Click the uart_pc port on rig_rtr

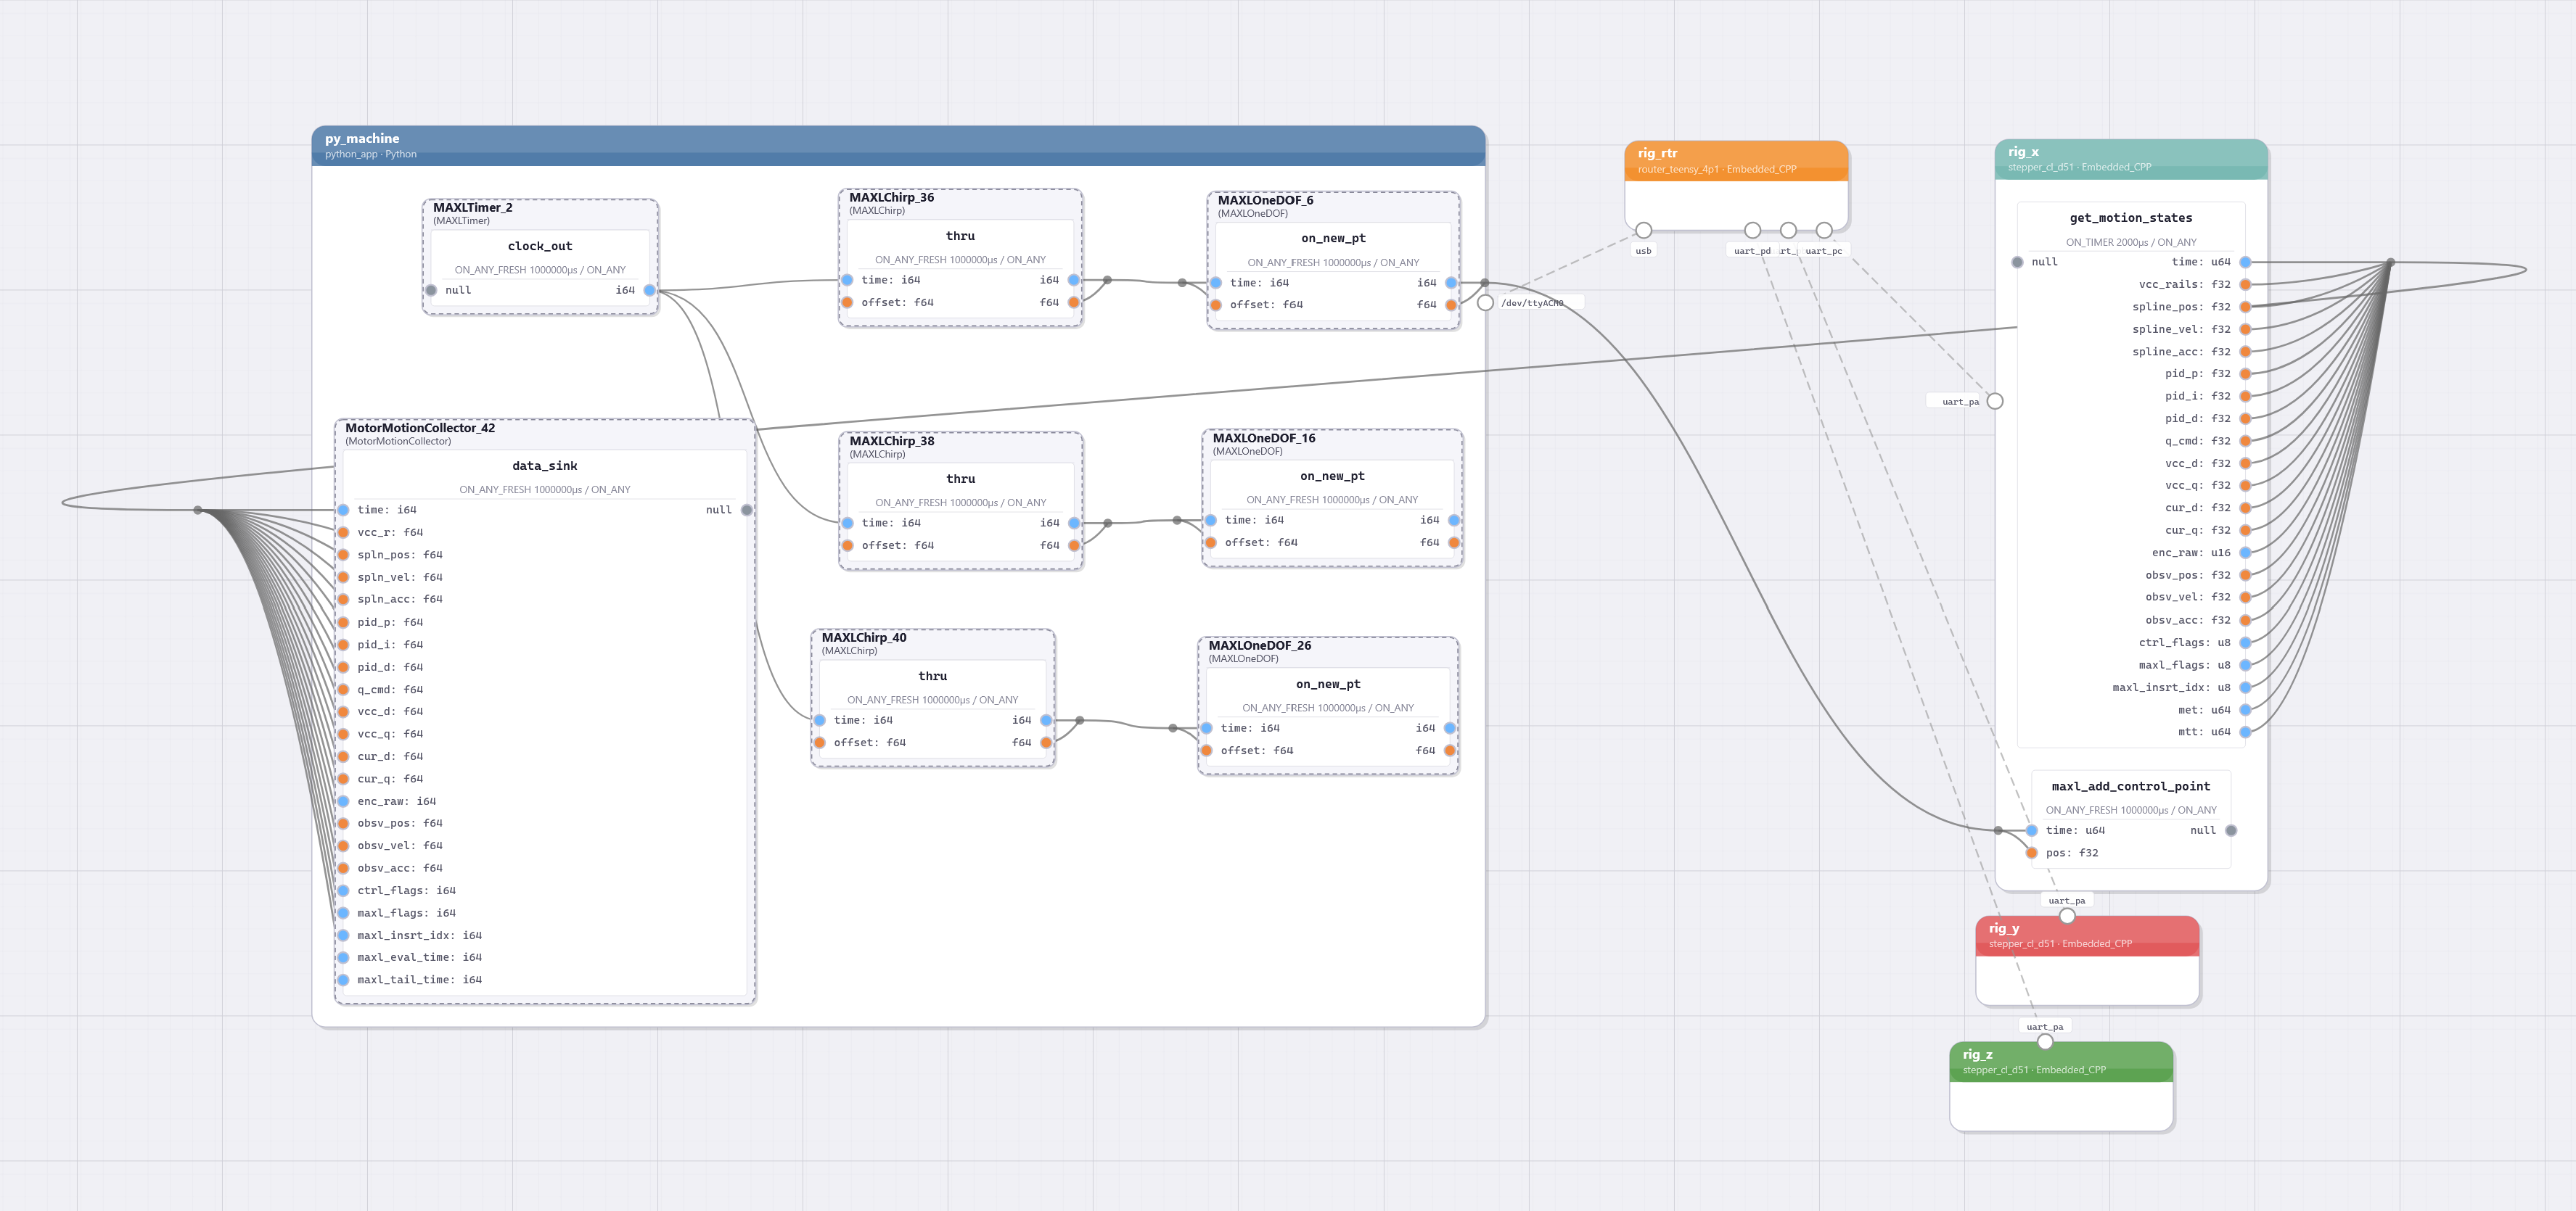point(1824,230)
